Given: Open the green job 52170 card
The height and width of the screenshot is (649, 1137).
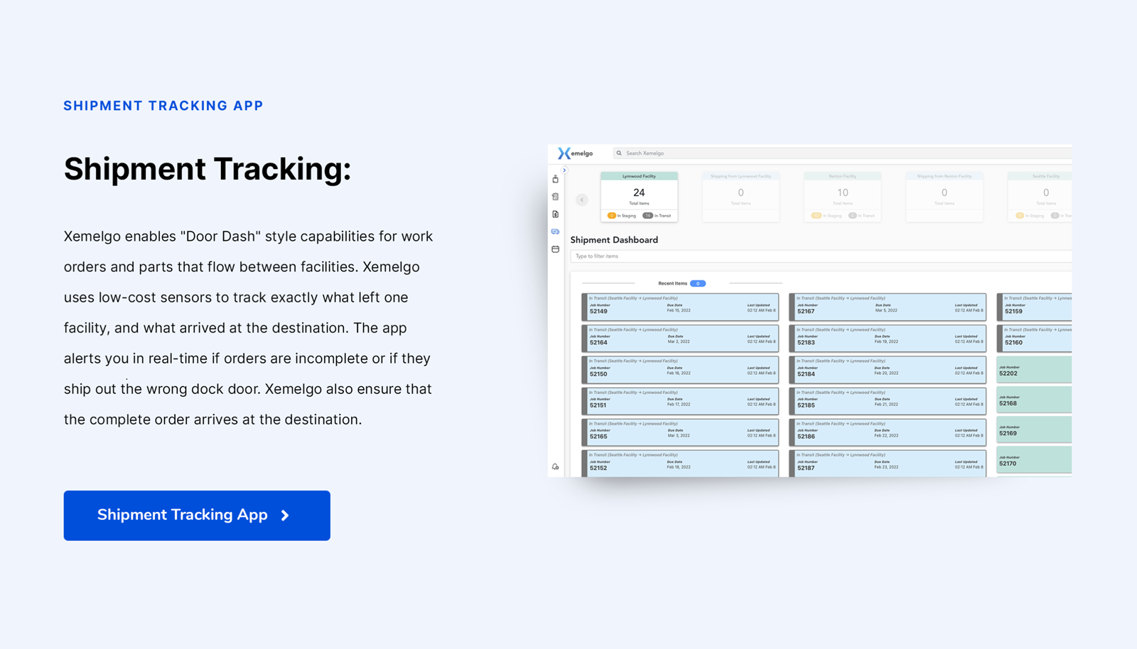Looking at the screenshot, I should (1034, 460).
